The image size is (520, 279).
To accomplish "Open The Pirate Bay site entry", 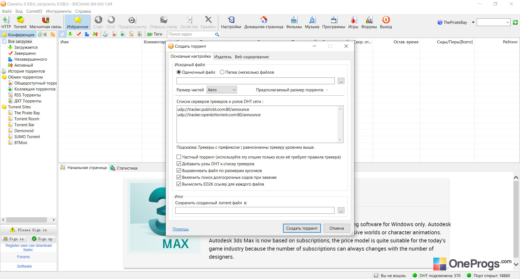I will point(27,113).
